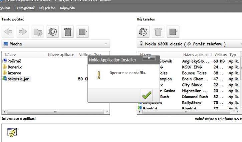Select the AnglickySlo... phone application
242x142 pixels.
195,61
